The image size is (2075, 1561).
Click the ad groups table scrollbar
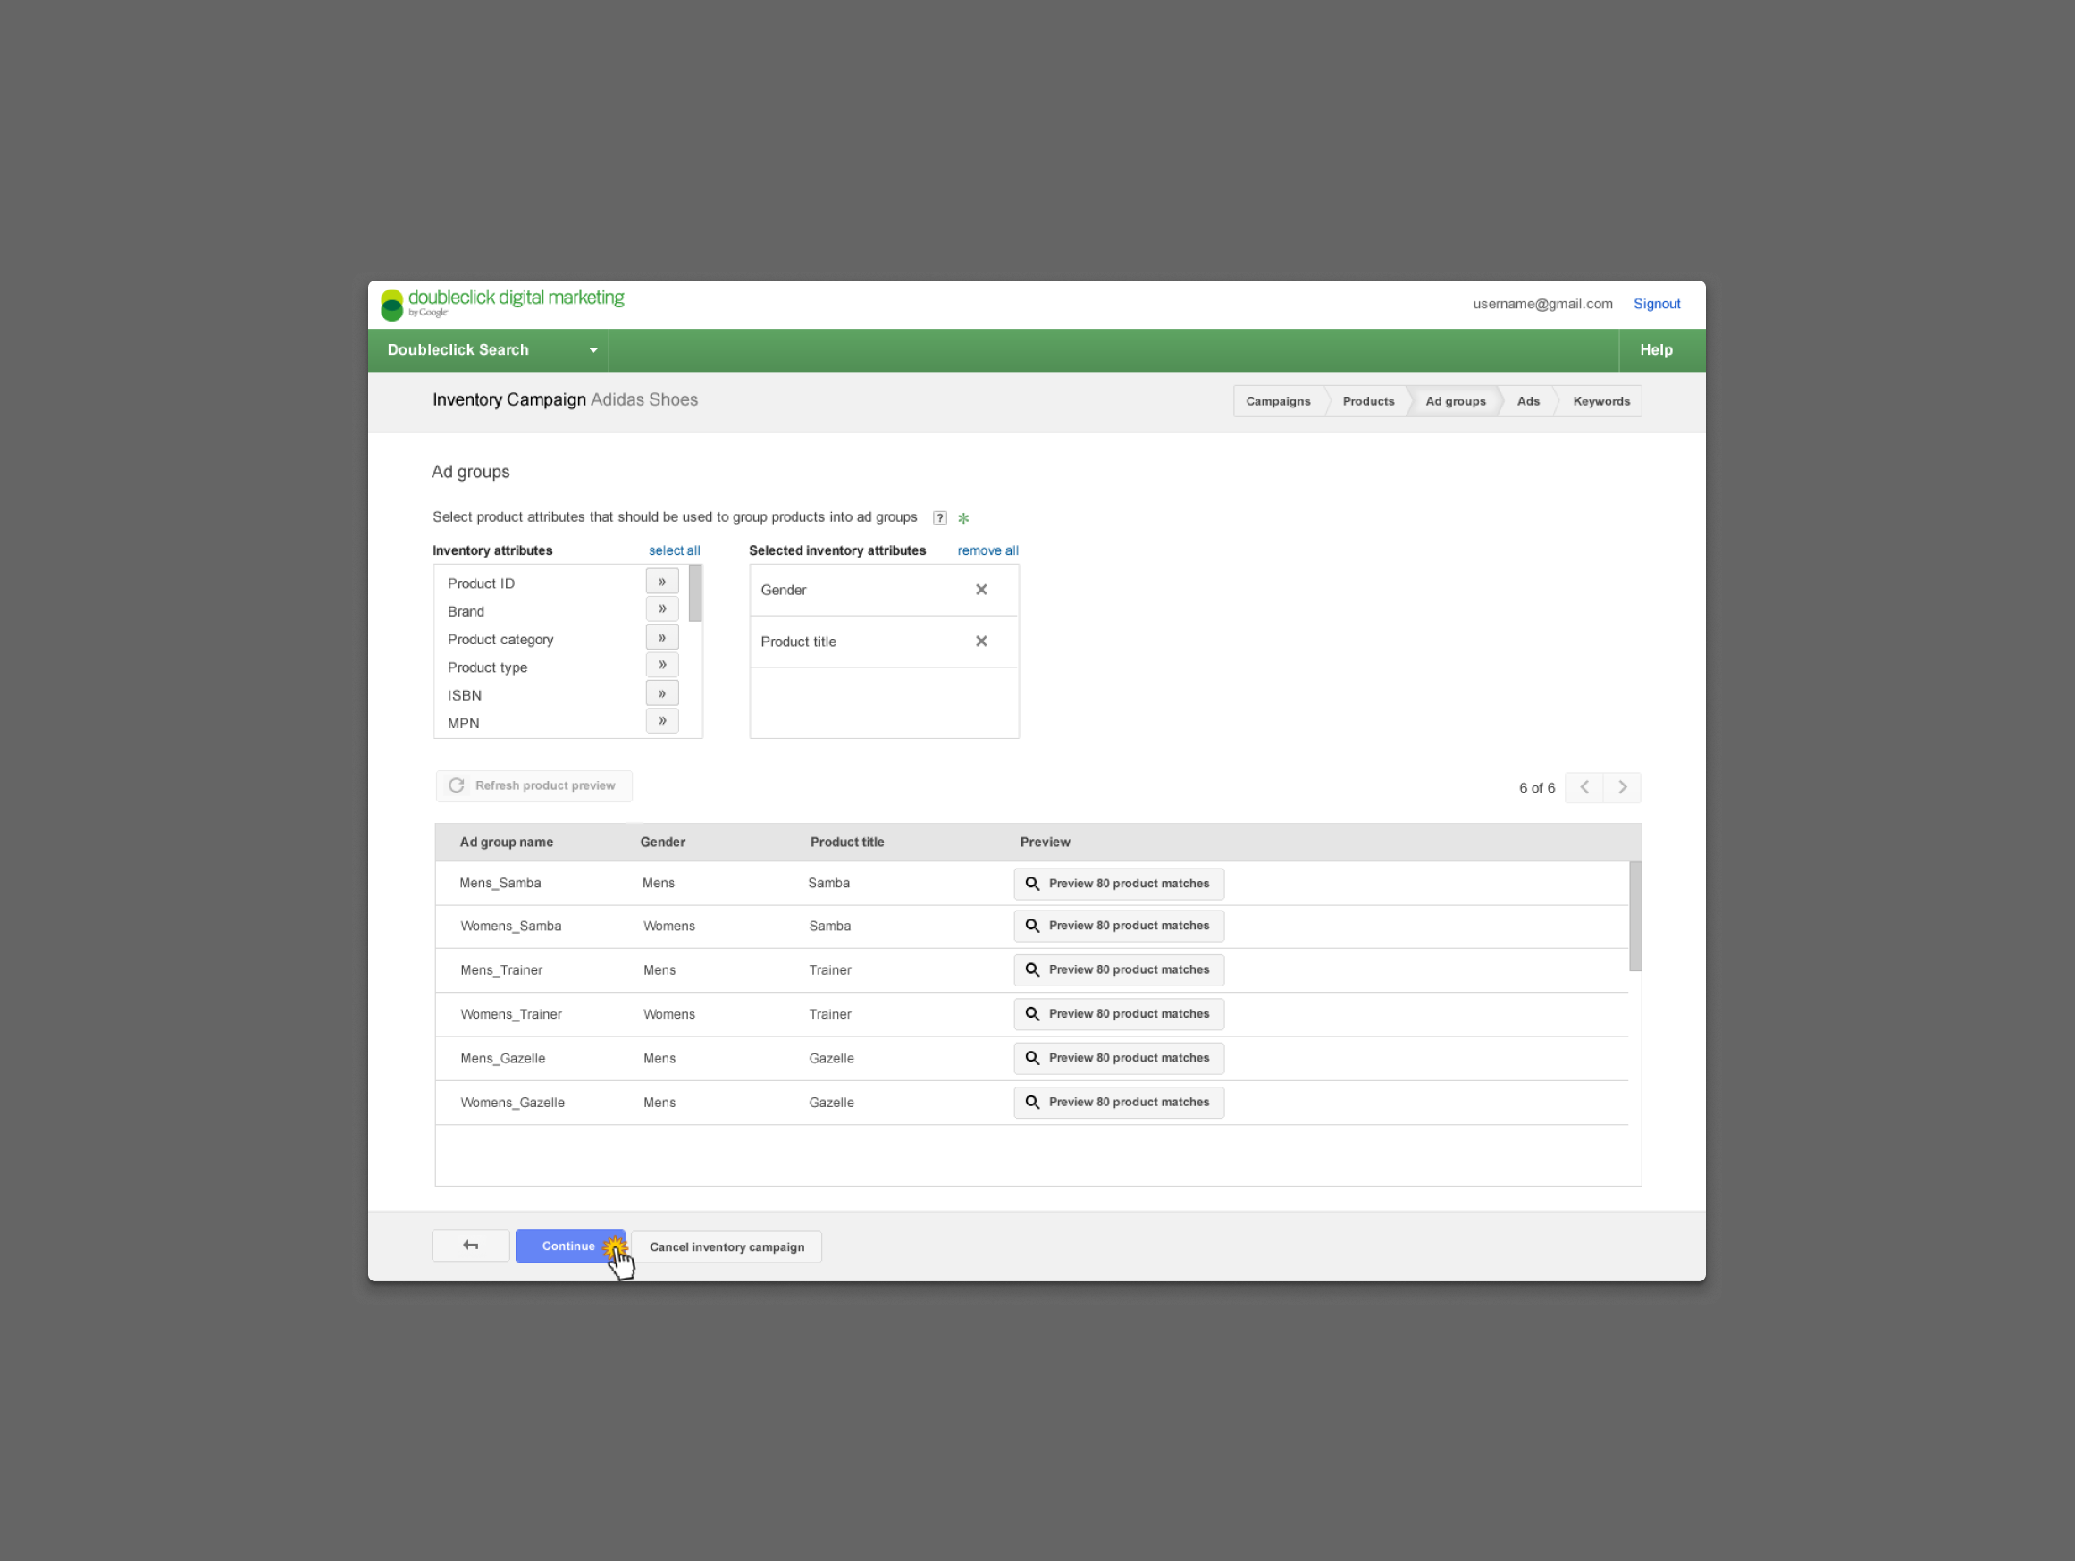pyautogui.click(x=1635, y=917)
